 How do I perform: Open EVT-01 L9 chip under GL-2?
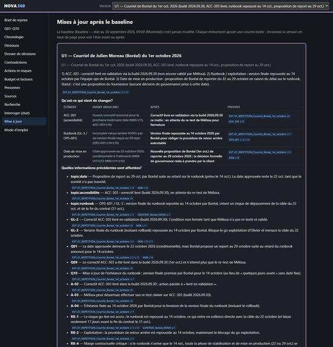coord(102,225)
